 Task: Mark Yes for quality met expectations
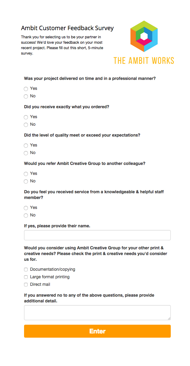click(26, 145)
